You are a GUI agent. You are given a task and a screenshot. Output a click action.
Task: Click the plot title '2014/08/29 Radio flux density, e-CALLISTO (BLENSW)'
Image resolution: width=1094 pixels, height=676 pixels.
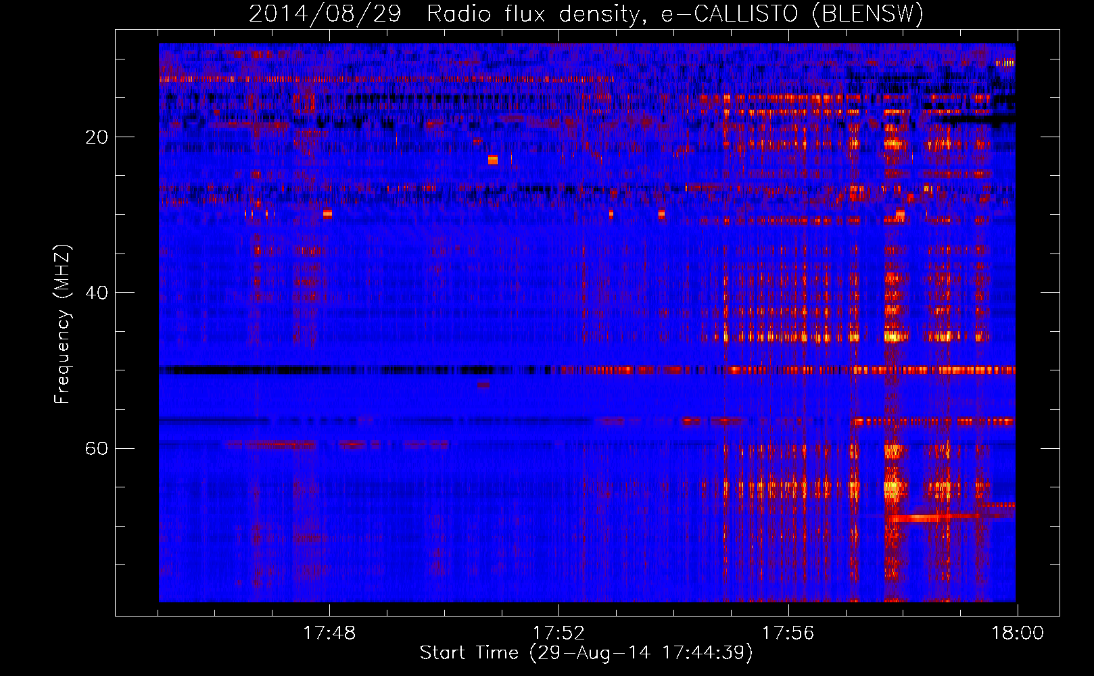pyautogui.click(x=586, y=14)
